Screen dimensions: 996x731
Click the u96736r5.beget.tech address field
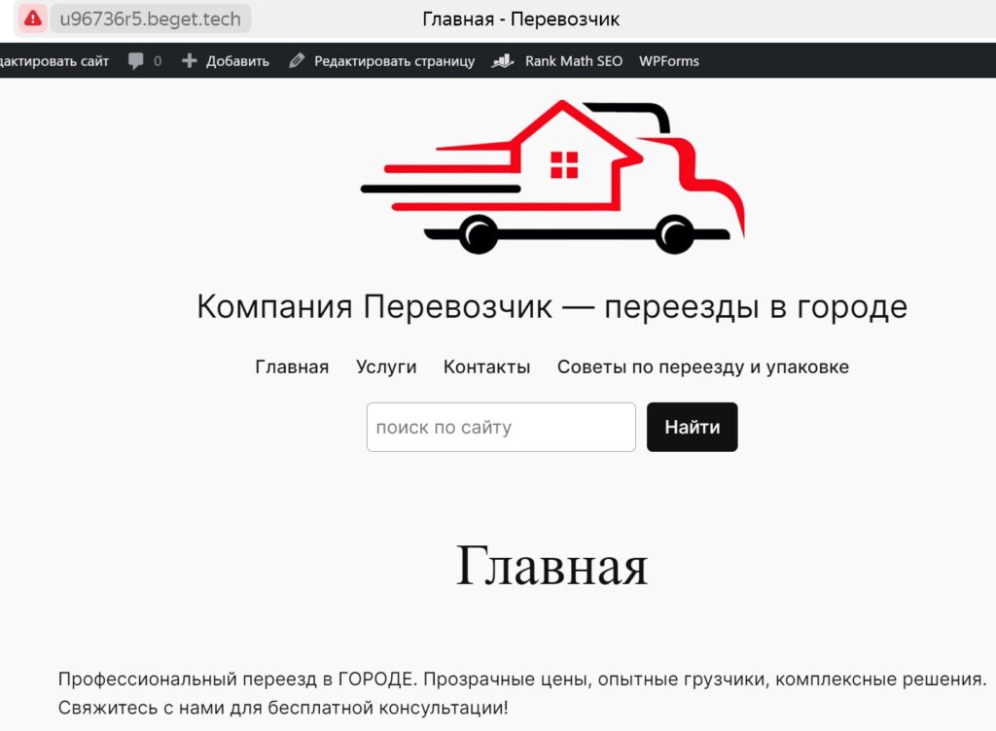point(151,18)
